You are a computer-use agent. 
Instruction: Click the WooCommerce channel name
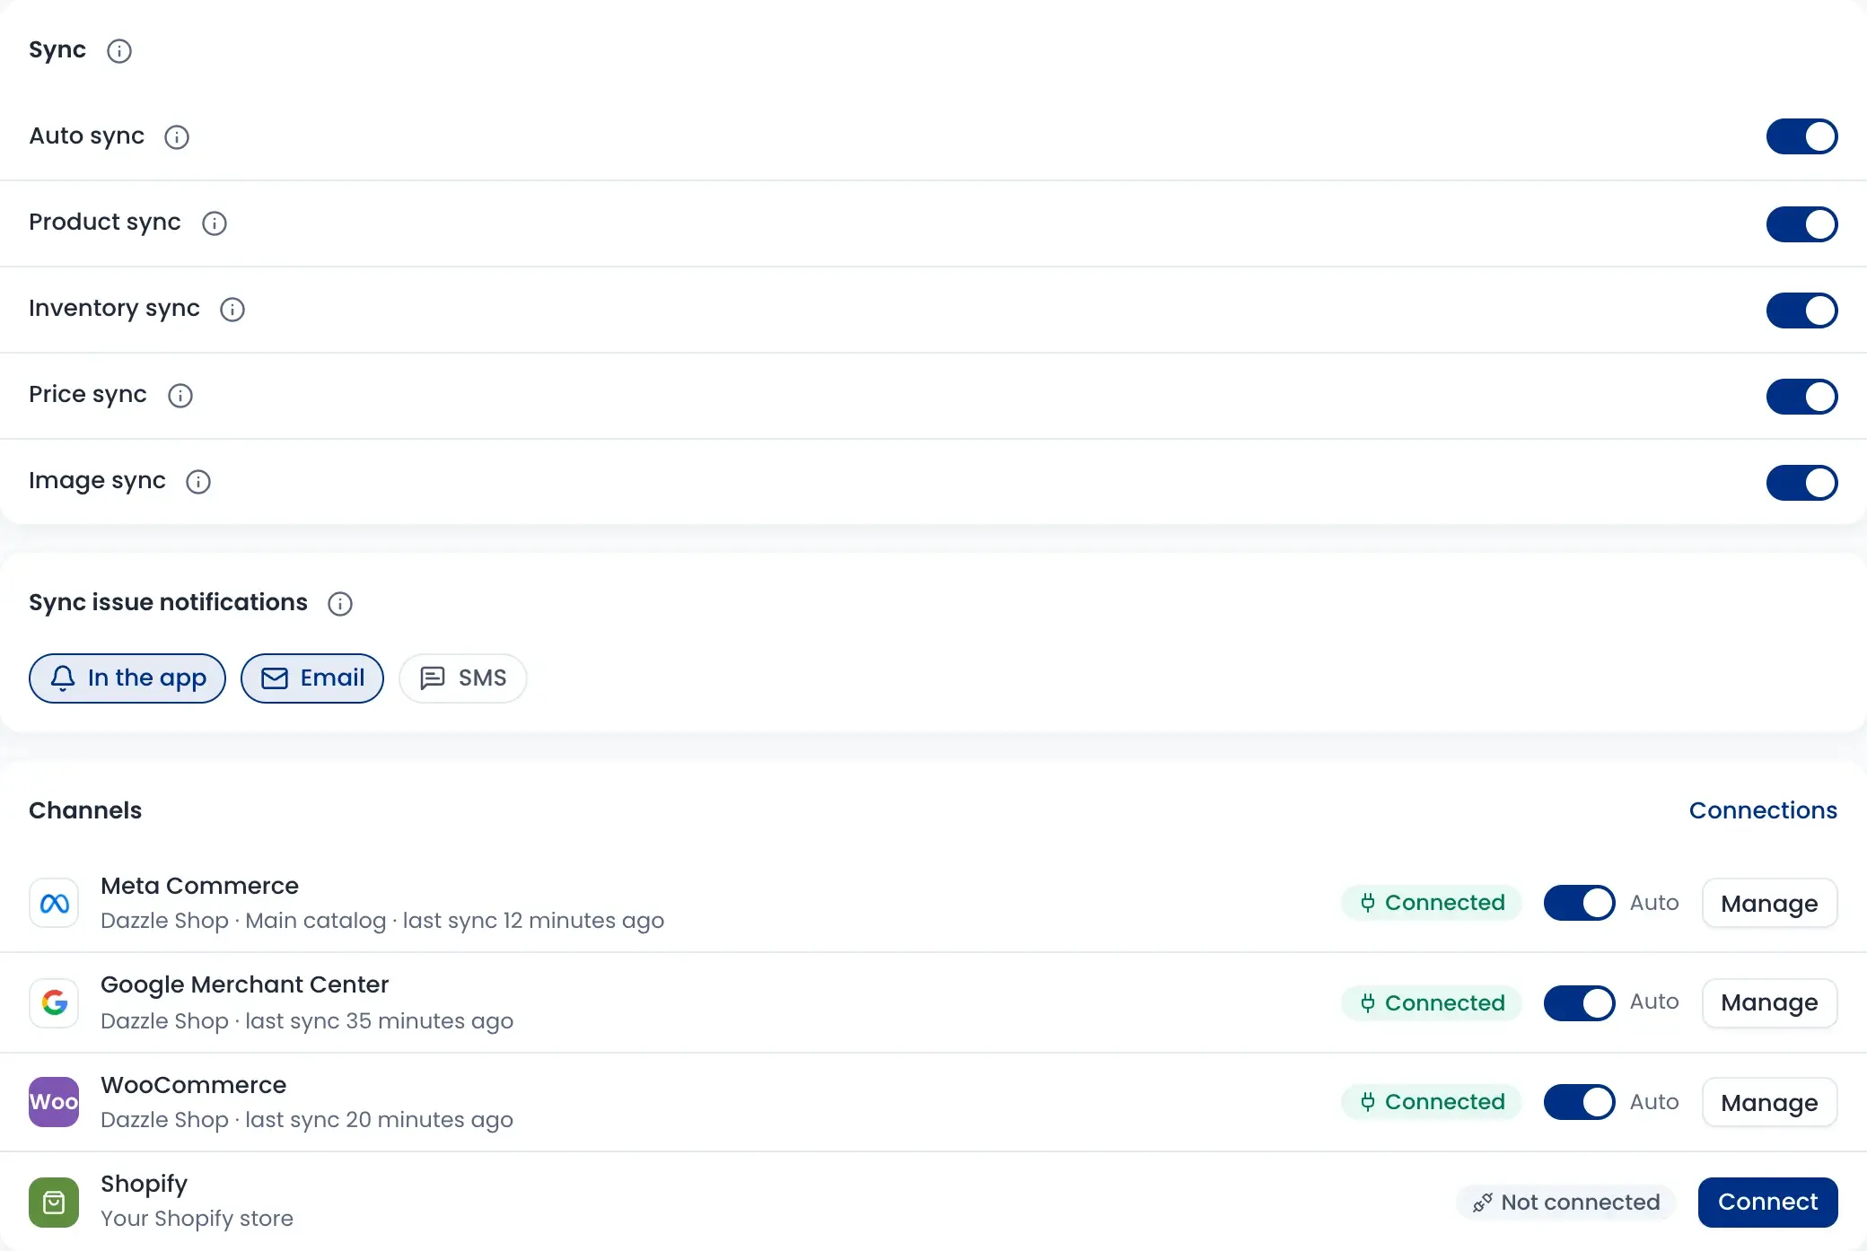[x=193, y=1085]
